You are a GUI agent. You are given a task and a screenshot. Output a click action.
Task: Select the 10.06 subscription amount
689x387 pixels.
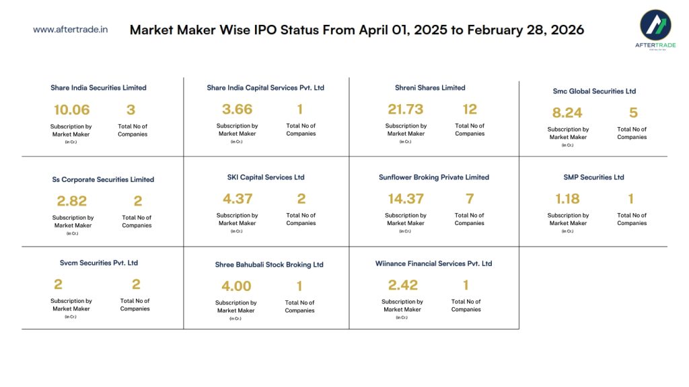coord(71,110)
